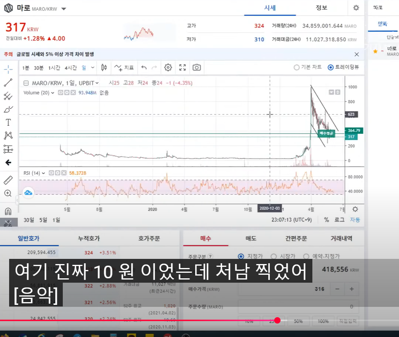Click the star favorite icon for 마로
This screenshot has width=399, height=337.
(x=375, y=51)
